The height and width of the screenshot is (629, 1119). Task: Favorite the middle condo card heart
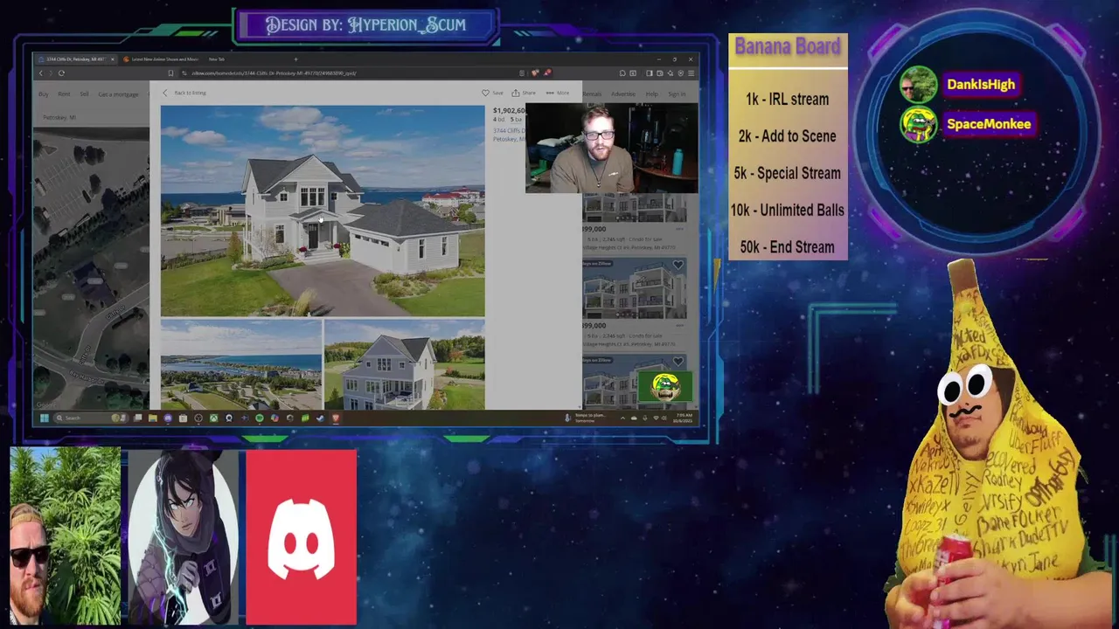tap(678, 265)
